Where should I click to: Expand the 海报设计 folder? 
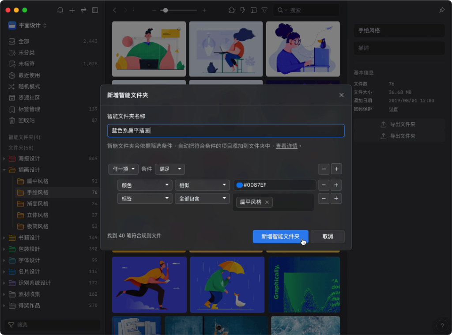click(4, 158)
